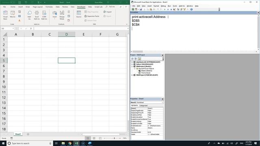Open the Page Layout tab

click(x=38, y=7)
